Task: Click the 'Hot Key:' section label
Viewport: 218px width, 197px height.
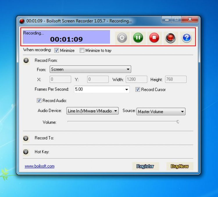Action: tap(42, 152)
